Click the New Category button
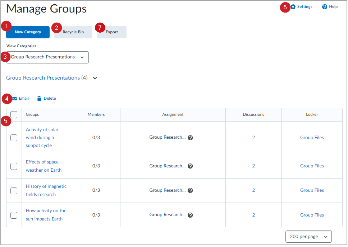 pyautogui.click(x=28, y=32)
